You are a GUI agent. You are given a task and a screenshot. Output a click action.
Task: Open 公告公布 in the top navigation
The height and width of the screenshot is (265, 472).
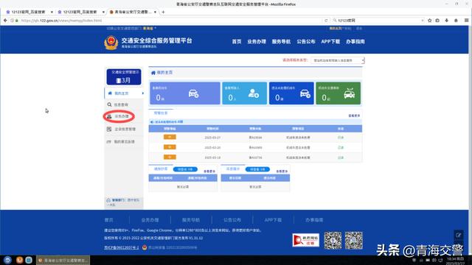(306, 41)
